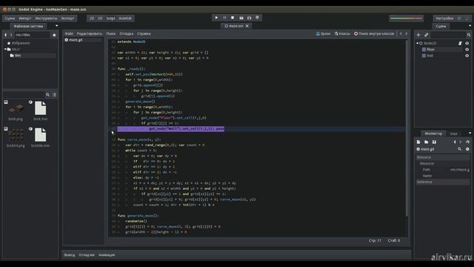Viewport: 474px width, 267px height.
Task: Switch to 3D workspace
Action: 100,19
